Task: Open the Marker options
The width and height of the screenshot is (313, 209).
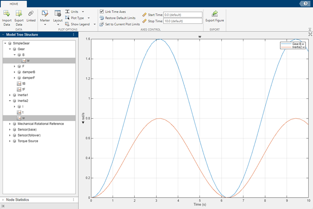Action: tap(44, 14)
